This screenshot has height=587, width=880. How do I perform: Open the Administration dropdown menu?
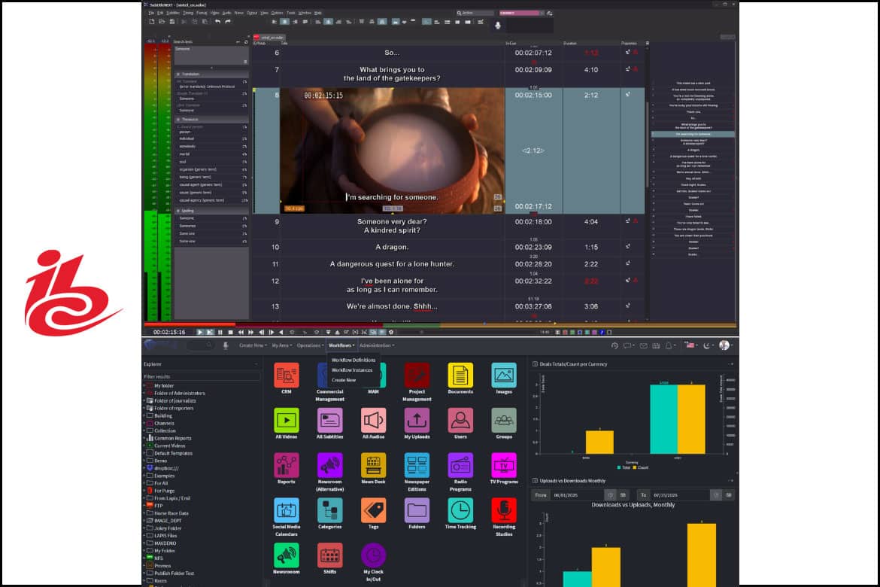click(x=377, y=345)
